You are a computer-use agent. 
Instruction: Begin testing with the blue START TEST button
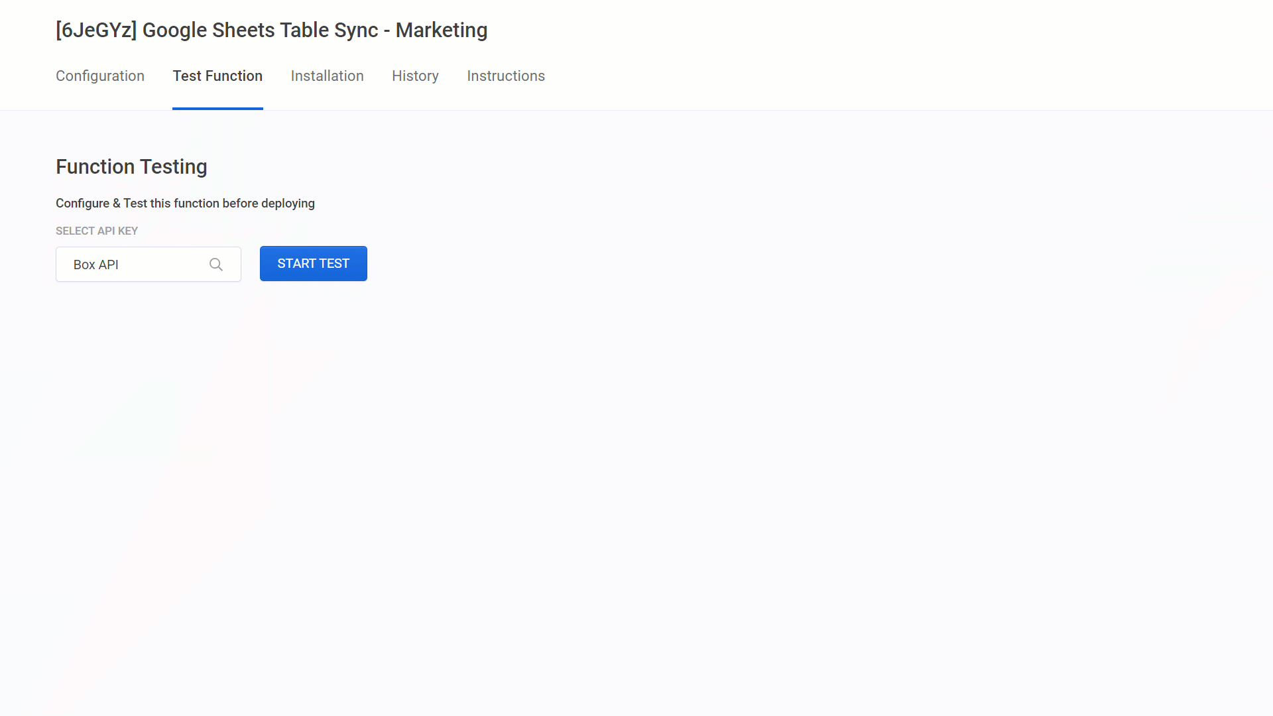coord(313,263)
